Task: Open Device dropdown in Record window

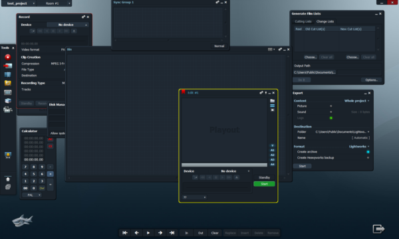Action: tap(68, 25)
